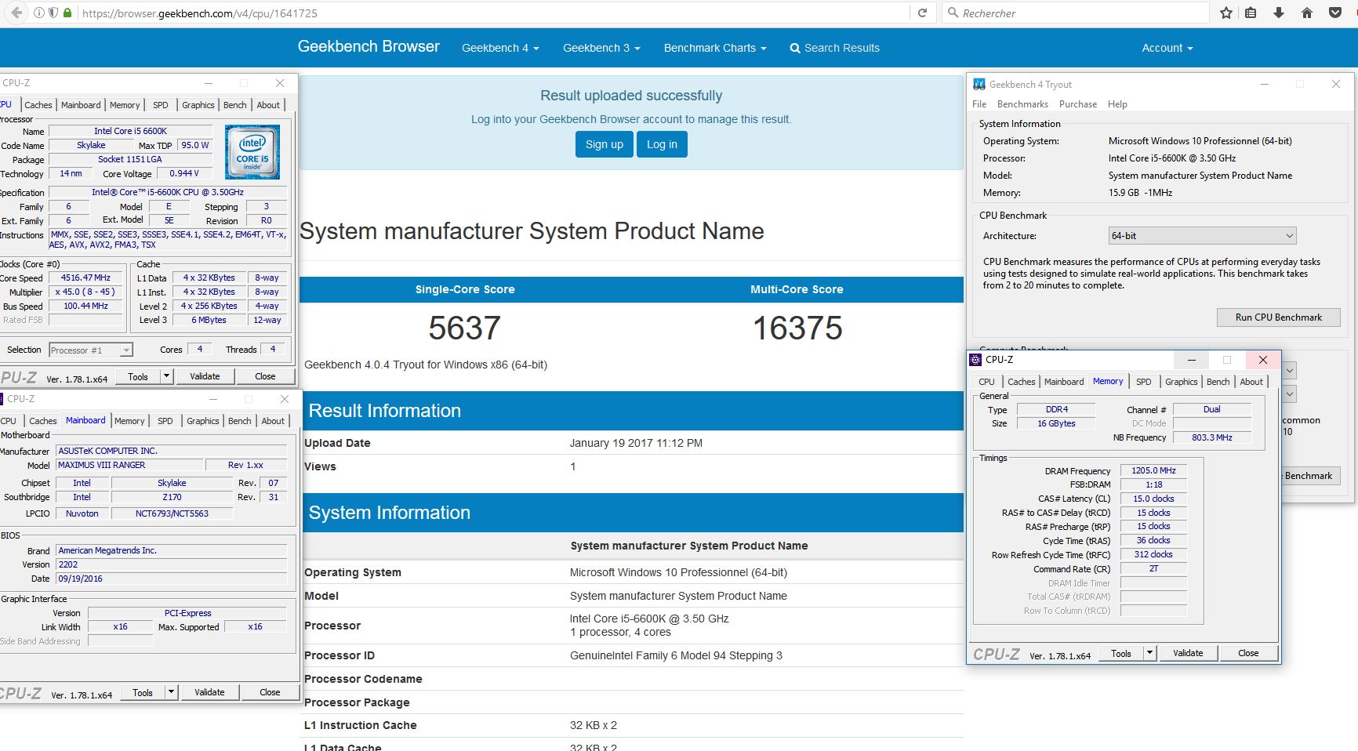Select Graphics tab in CPU-Z Mainboard window
The height and width of the screenshot is (751, 1358).
[203, 421]
